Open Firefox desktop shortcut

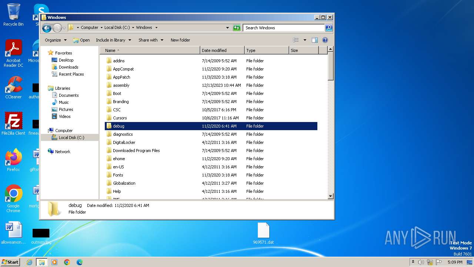13,160
